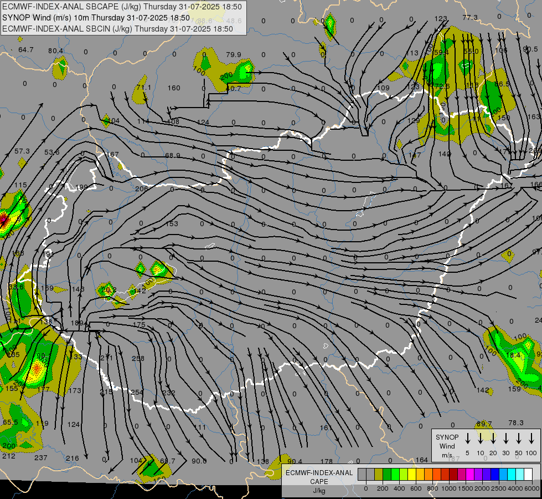Pick the deep blue CAPE legend swatch

point(494,474)
